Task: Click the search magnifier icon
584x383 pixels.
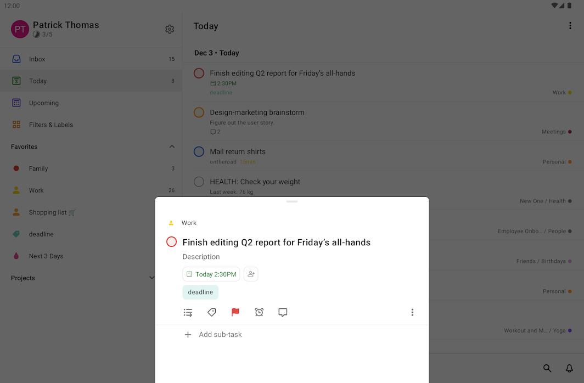Action: click(x=547, y=368)
